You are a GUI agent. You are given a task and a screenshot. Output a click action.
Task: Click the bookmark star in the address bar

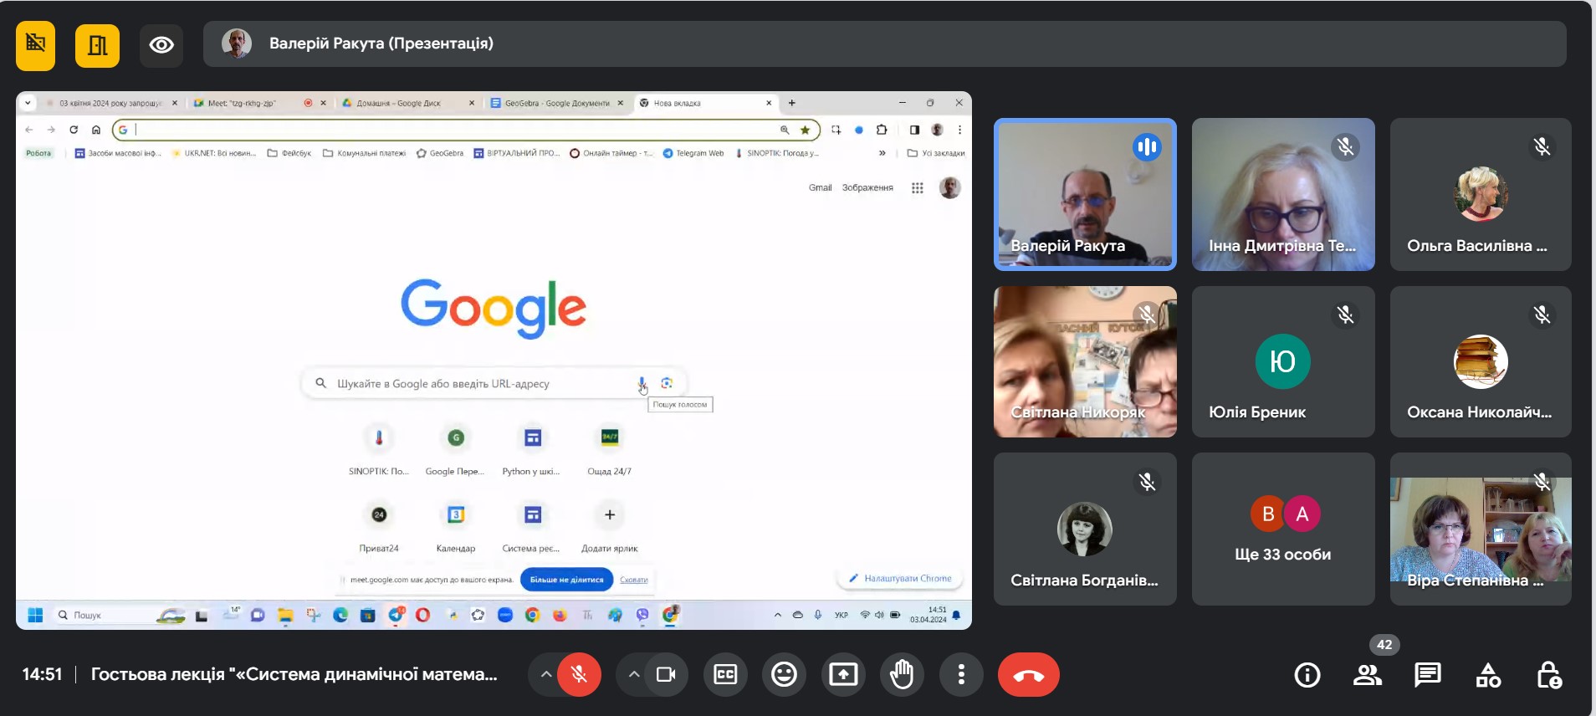click(x=805, y=130)
